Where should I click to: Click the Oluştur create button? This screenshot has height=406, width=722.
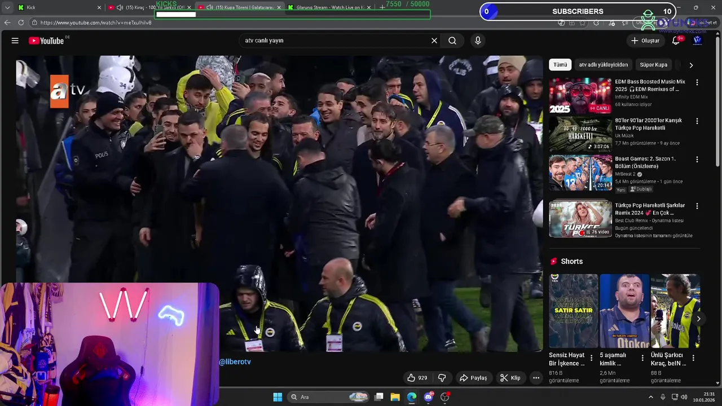[x=645, y=41]
